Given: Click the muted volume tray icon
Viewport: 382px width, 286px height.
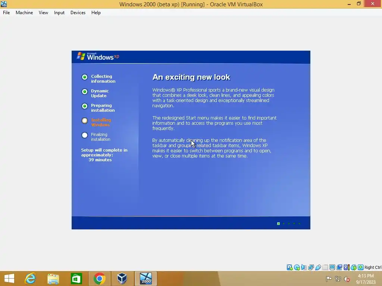Looking at the screenshot, I should pos(347,279).
